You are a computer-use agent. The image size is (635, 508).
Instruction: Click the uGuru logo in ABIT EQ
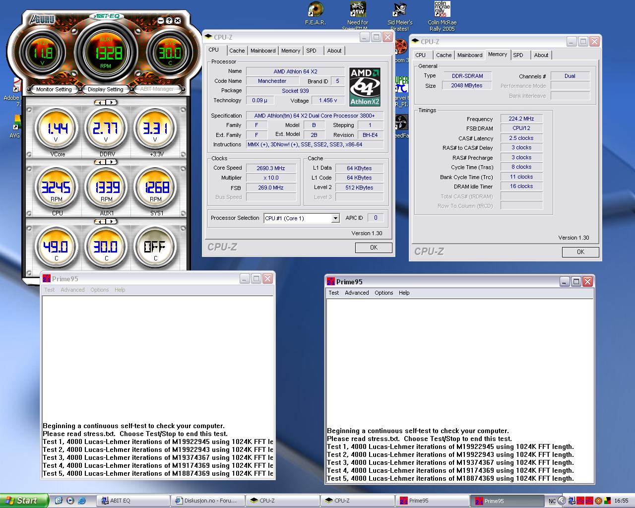coord(42,20)
